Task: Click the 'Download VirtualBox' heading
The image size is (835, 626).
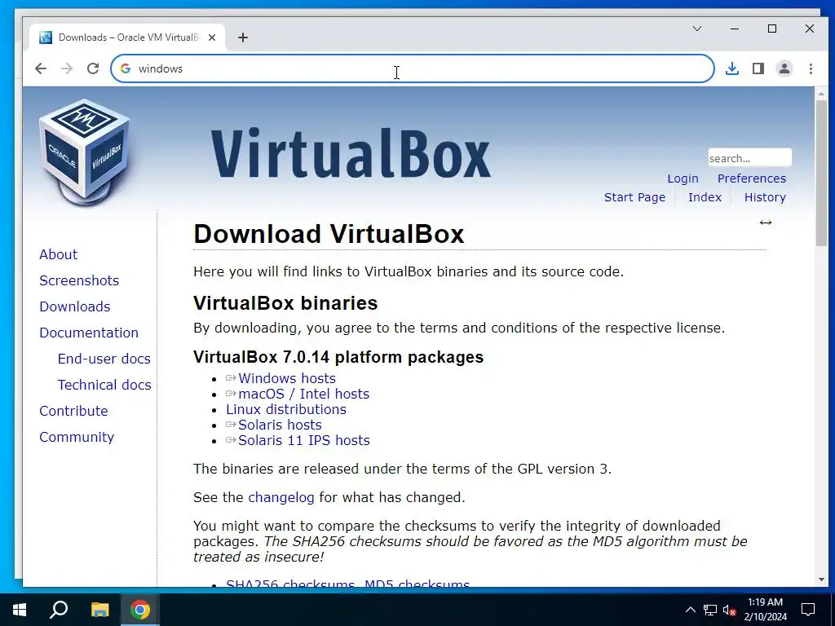Action: (329, 234)
